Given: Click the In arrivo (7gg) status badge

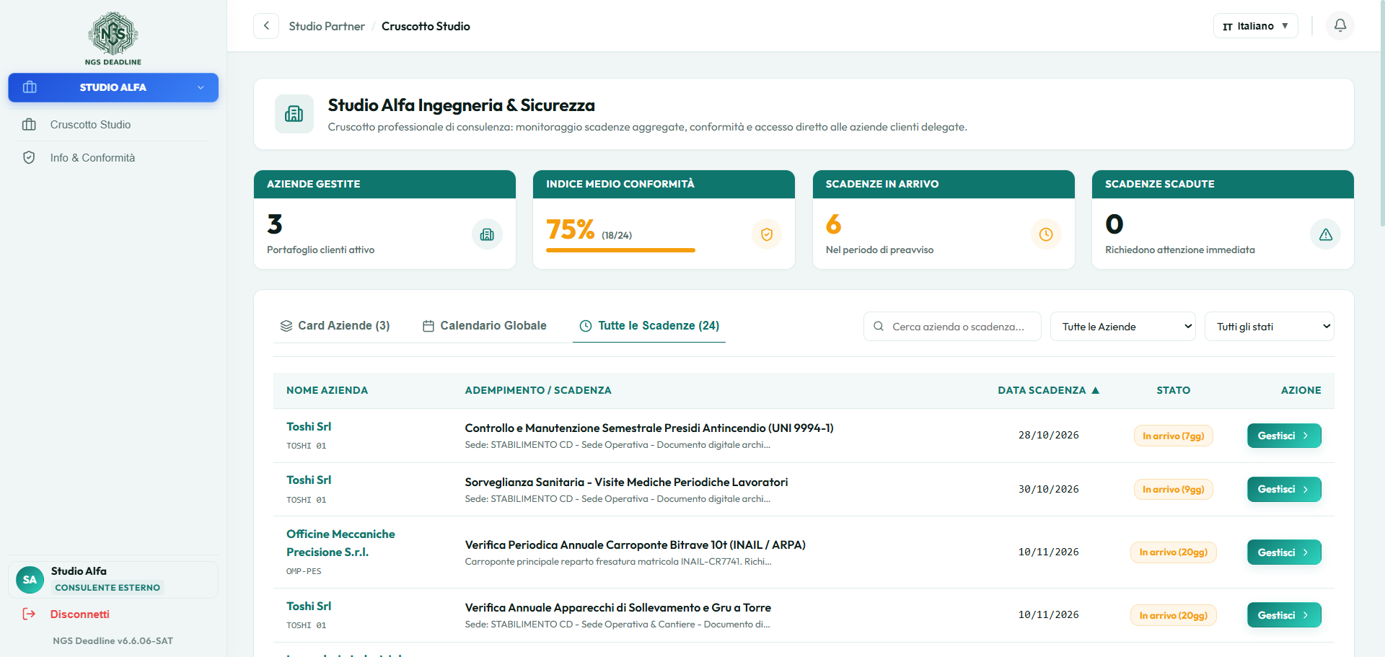Looking at the screenshot, I should point(1174,436).
